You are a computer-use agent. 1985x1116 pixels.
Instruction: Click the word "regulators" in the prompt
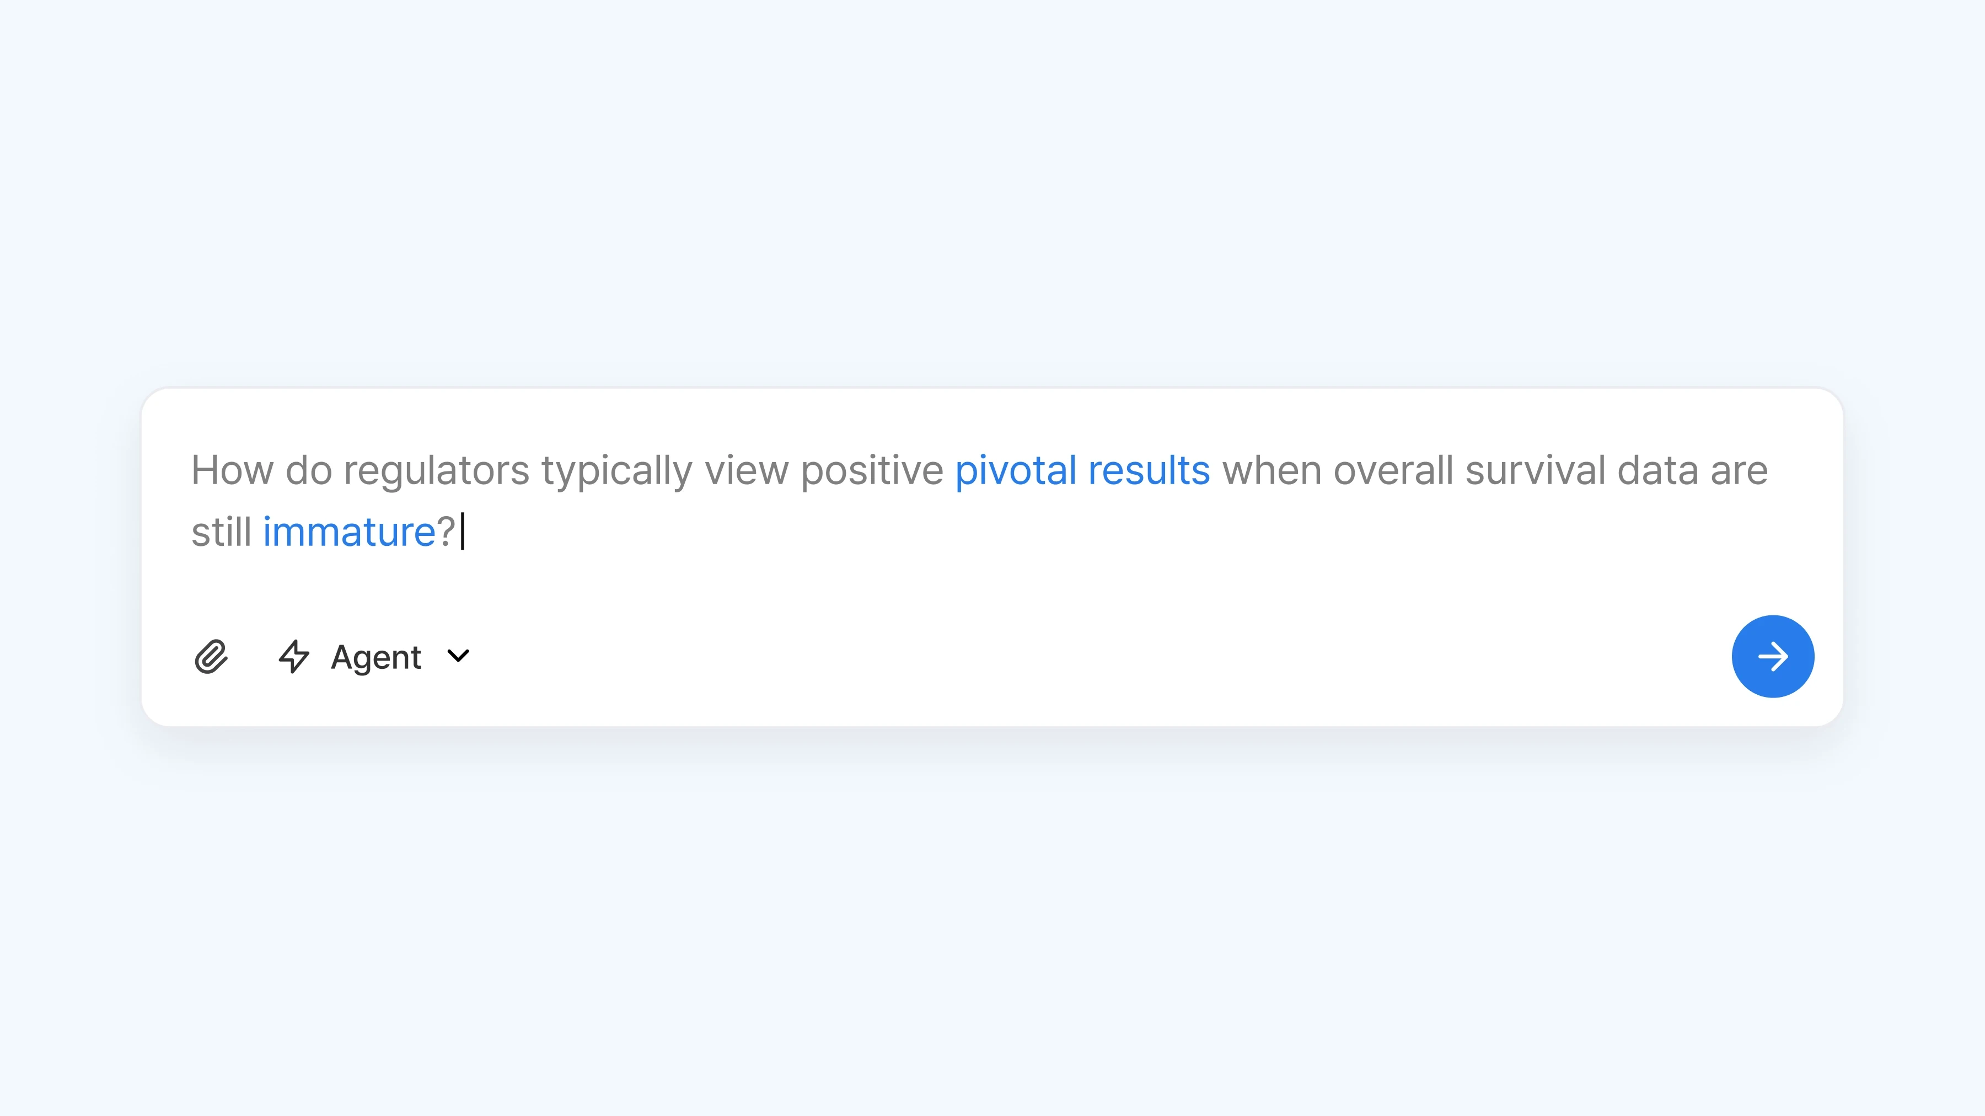(x=436, y=470)
